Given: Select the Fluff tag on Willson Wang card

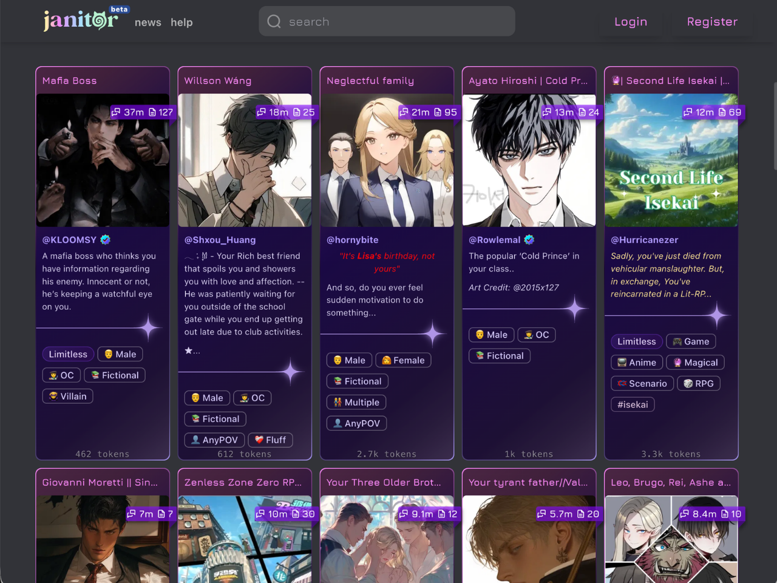Looking at the screenshot, I should [270, 440].
